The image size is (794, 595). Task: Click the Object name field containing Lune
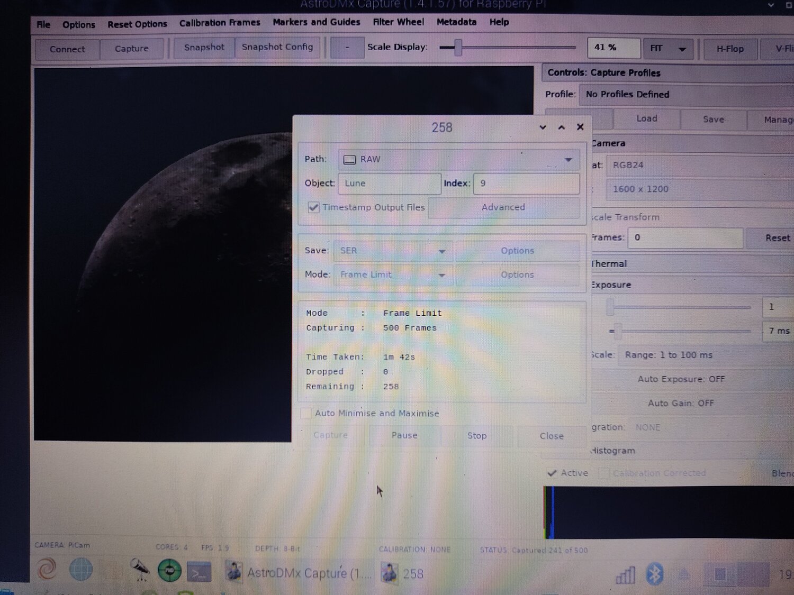tap(390, 184)
